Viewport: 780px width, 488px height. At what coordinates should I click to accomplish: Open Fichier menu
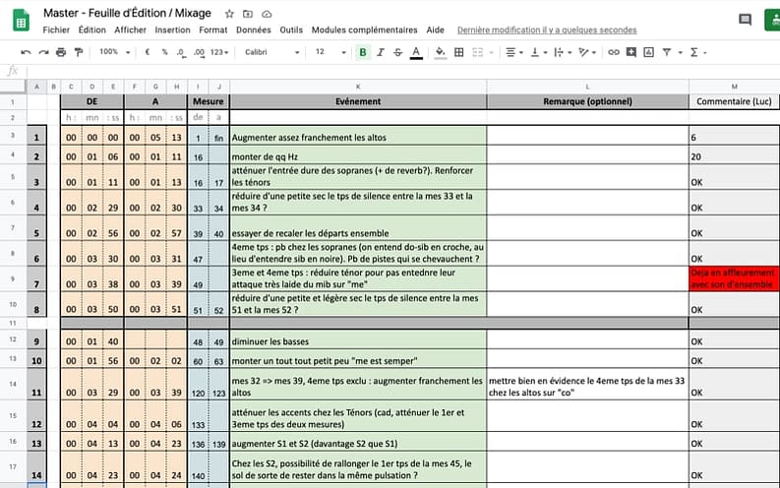click(56, 30)
